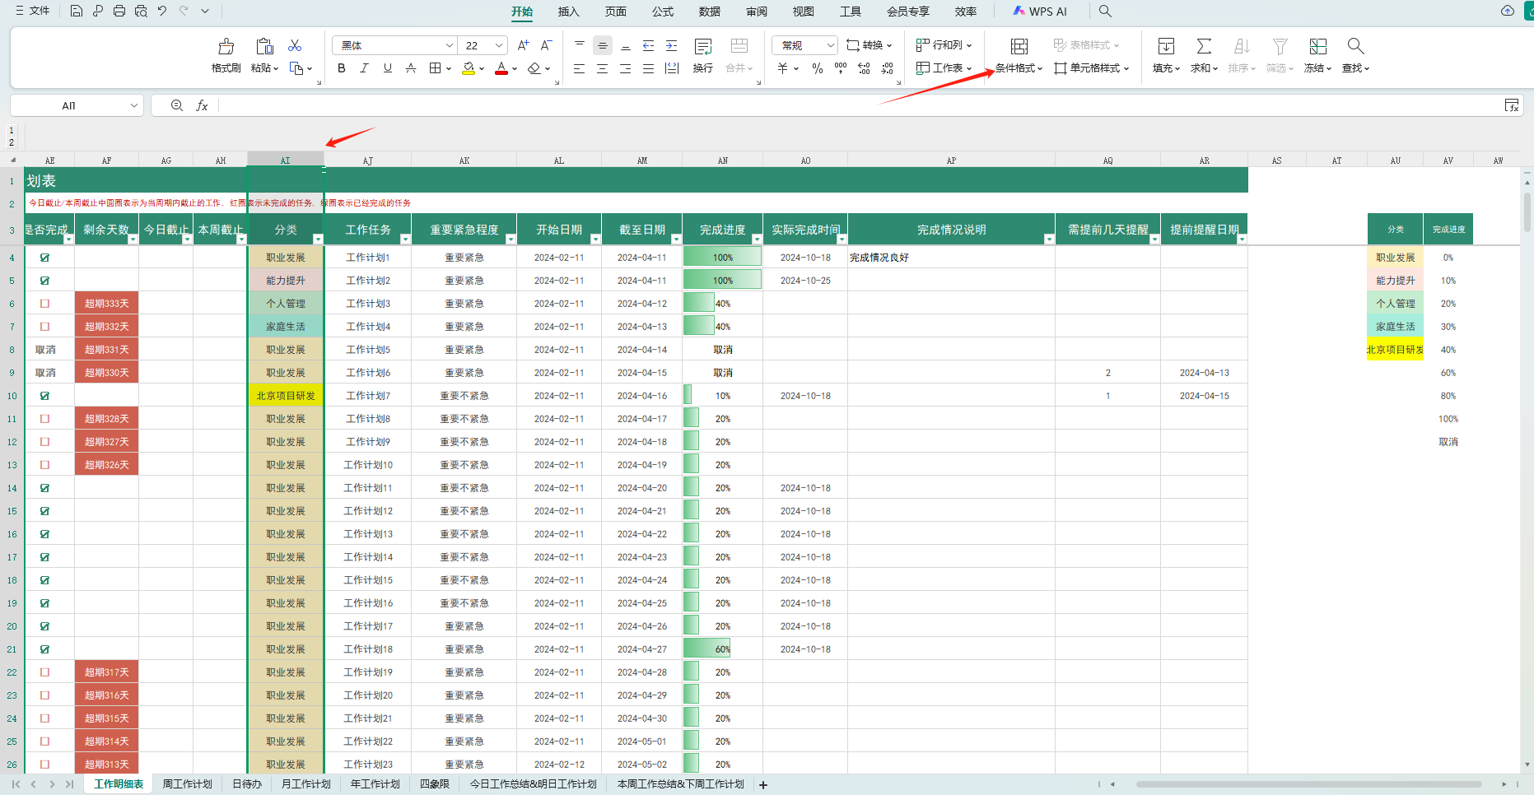Screen dimensions: 1534x795
Task: Select the Format Painter (格式刷) tool
Action: click(x=226, y=46)
